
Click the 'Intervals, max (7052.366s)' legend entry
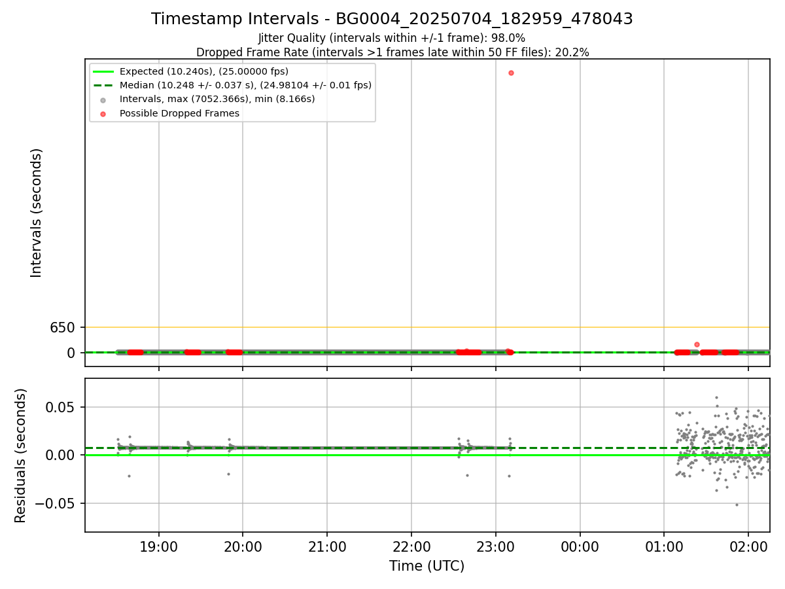[207, 99]
